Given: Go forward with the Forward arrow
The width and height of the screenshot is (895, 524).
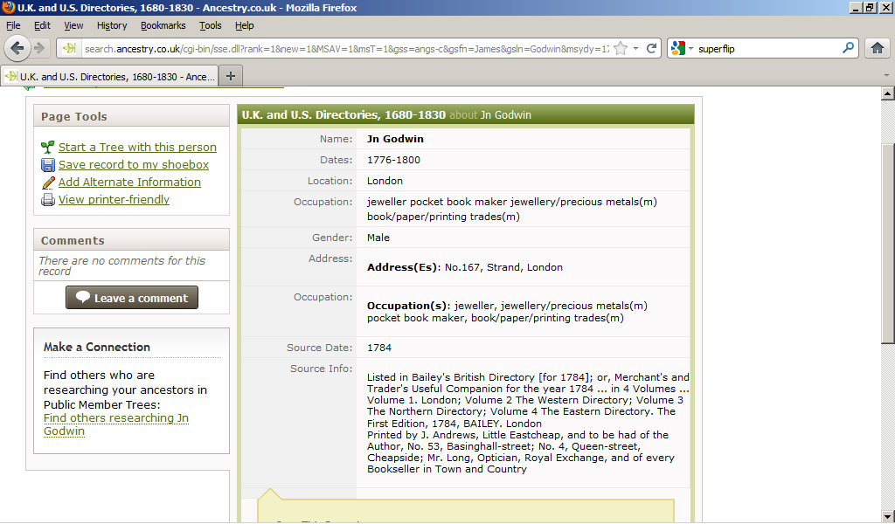Looking at the screenshot, I should click(x=38, y=48).
